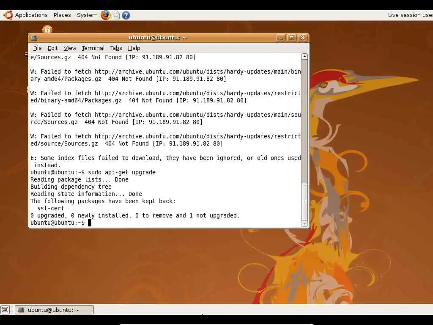Screen dimensions: 433x325
Task: Click terminal scrollbar down arrow
Action: [x=304, y=224]
